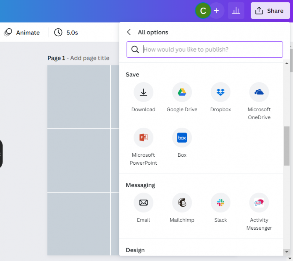Click the Download icon under Save
This screenshot has height=261, width=293.
pyautogui.click(x=143, y=92)
